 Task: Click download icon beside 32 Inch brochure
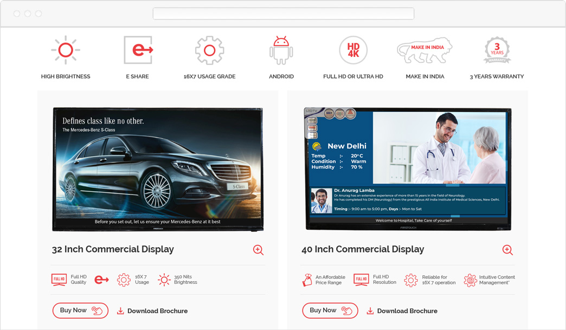(x=120, y=311)
